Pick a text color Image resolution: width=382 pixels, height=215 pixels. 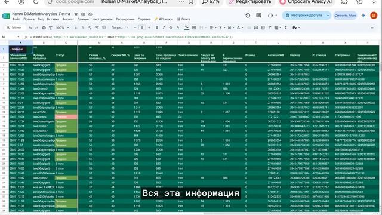[178, 28]
